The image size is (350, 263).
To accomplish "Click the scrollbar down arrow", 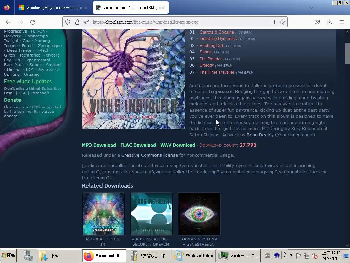I will tap(347, 245).
